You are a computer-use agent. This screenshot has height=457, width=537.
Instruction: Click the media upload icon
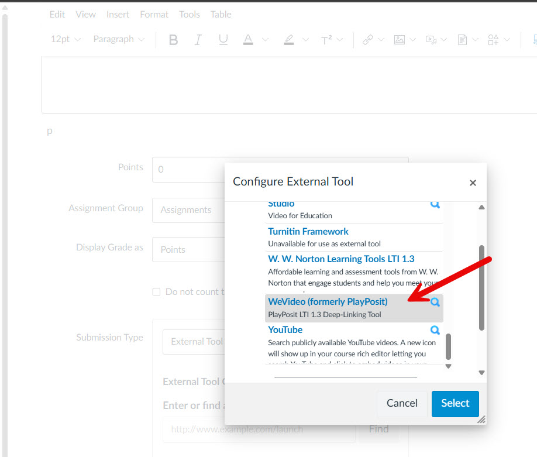pos(431,40)
